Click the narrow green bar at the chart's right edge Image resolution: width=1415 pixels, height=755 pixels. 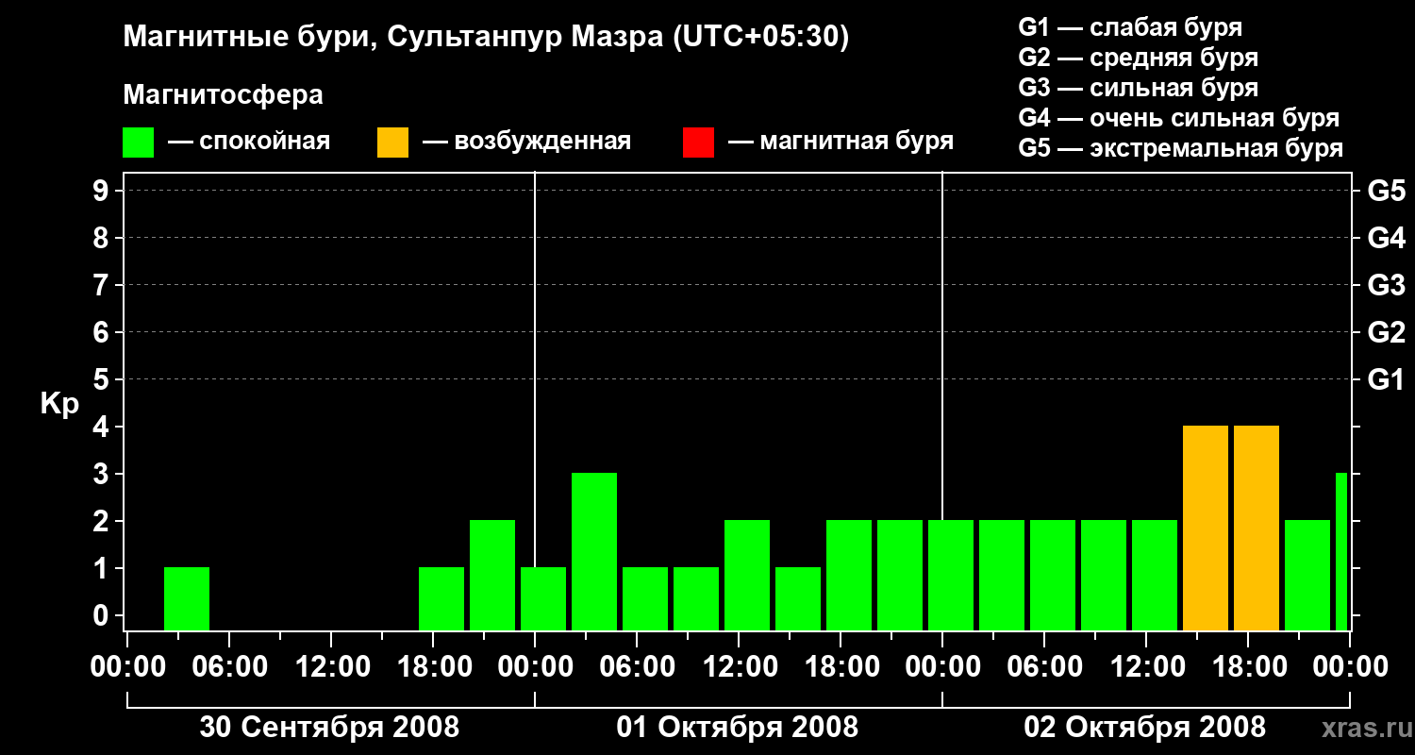1341,552
